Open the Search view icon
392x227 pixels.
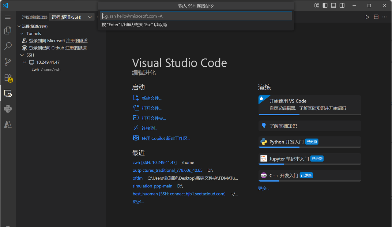pos(8,46)
